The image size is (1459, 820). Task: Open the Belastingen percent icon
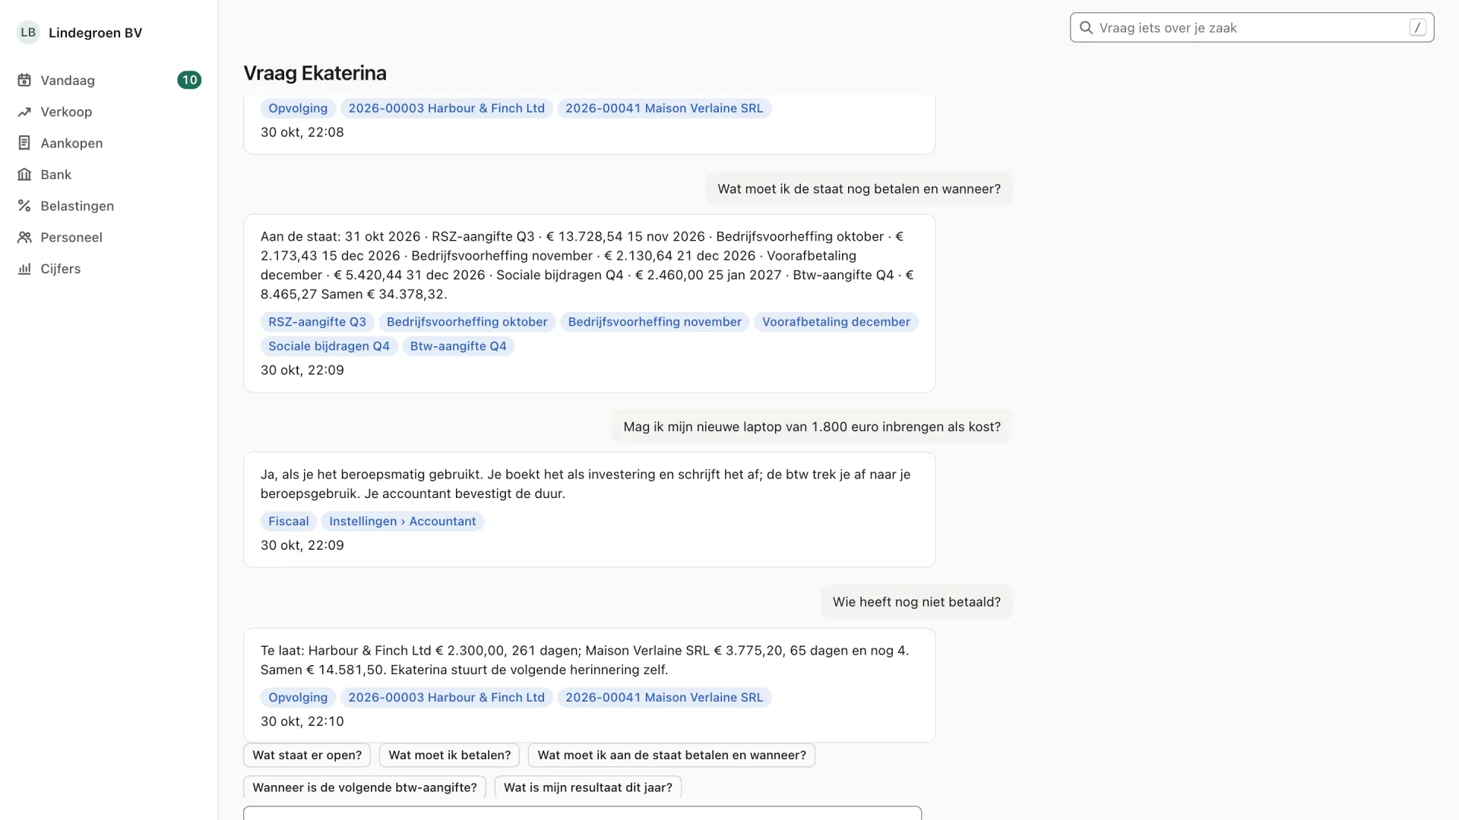(24, 206)
